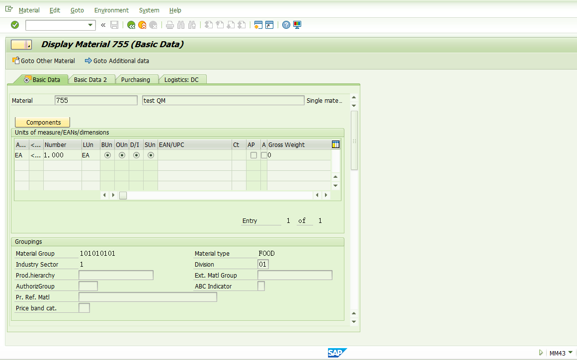
Task: Toggle the SUn radio button
Action: [150, 155]
